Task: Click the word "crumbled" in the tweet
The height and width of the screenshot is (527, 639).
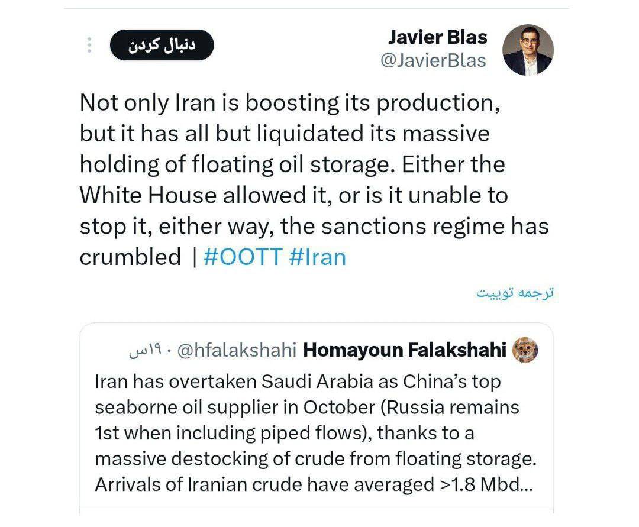Action: (x=130, y=257)
